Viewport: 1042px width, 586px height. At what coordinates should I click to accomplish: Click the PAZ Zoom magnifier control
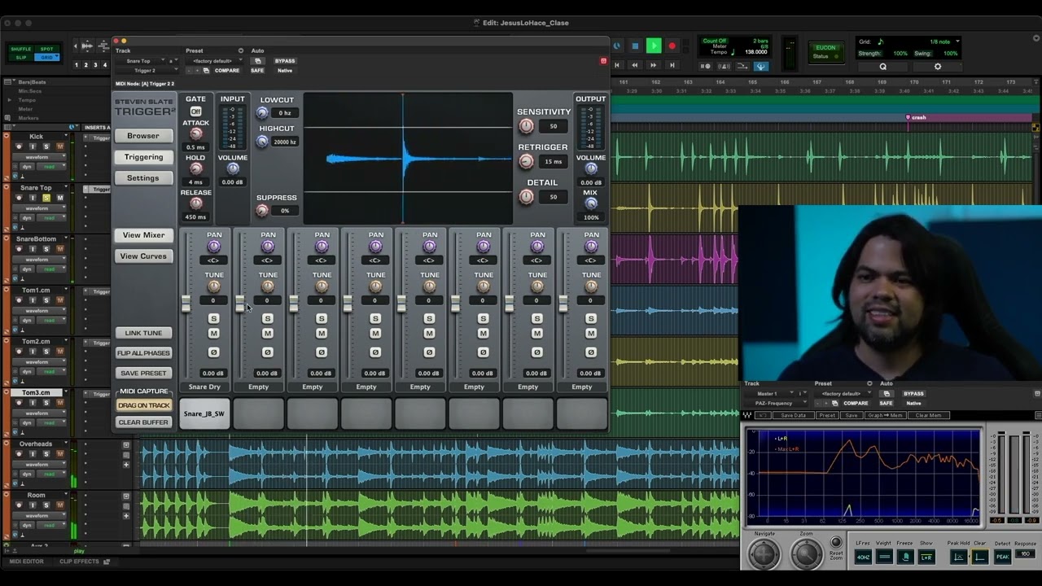[x=807, y=553]
